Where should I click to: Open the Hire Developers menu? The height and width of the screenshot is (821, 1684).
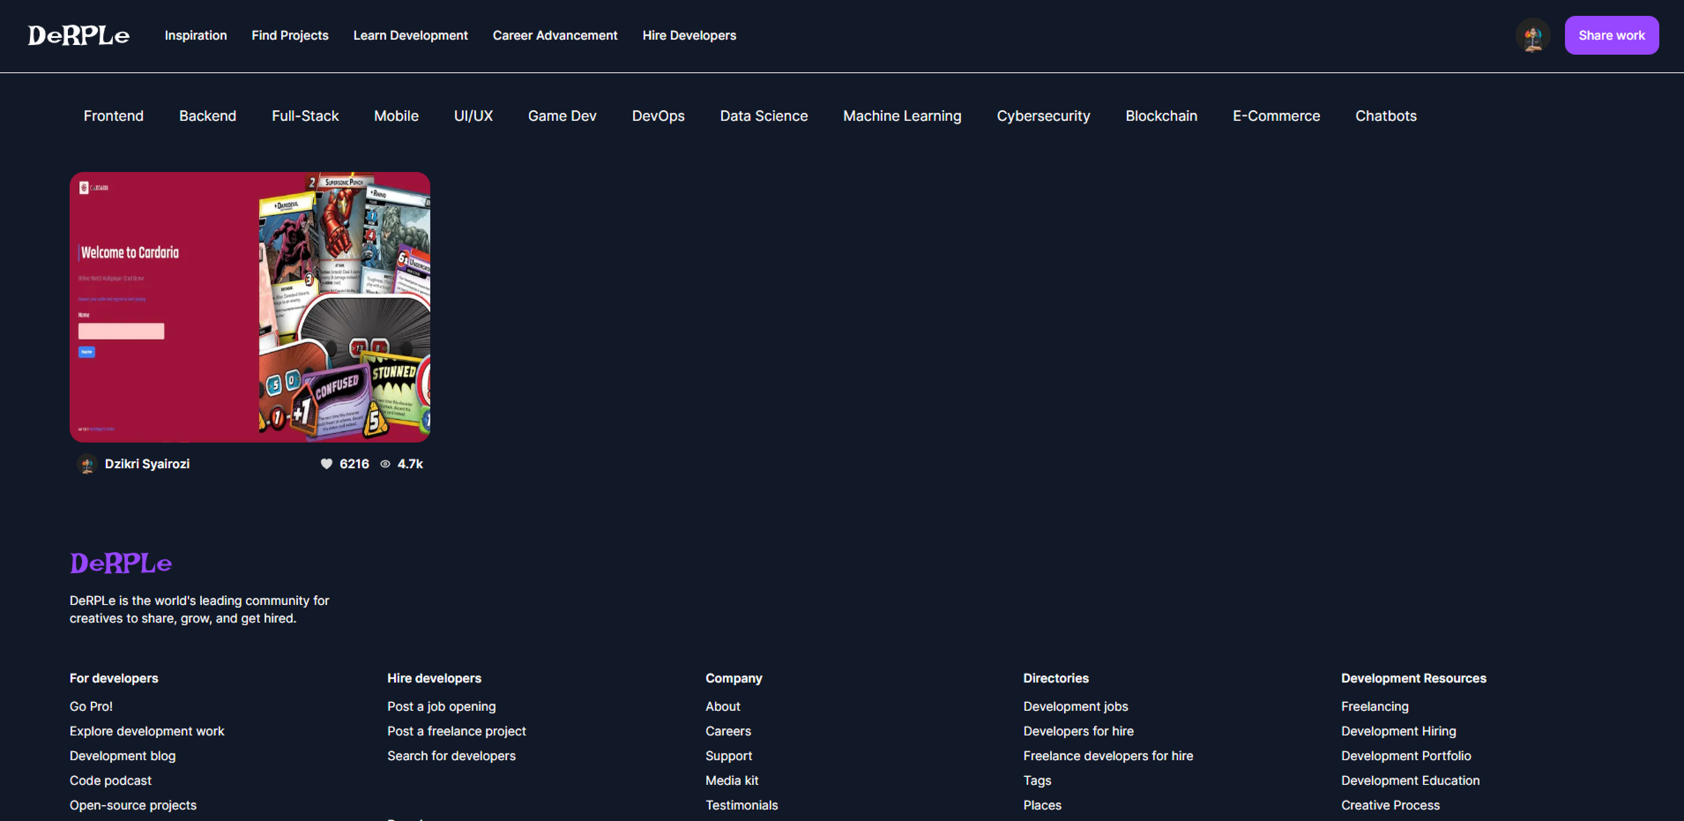pyautogui.click(x=689, y=35)
